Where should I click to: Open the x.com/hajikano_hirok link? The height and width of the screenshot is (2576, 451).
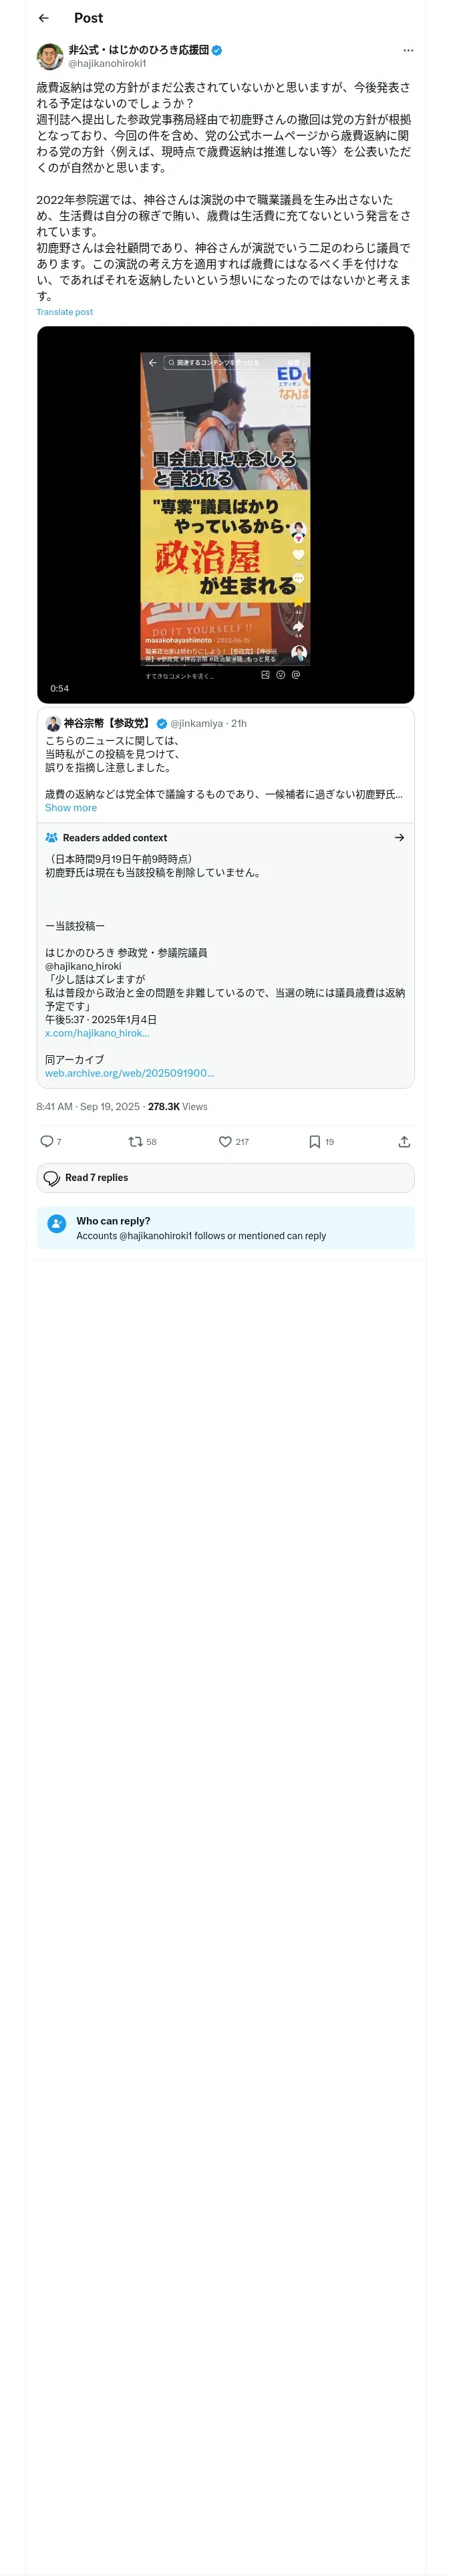97,1033
